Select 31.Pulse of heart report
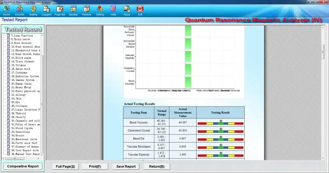Viewport: 329px width, 173px height. (25, 125)
